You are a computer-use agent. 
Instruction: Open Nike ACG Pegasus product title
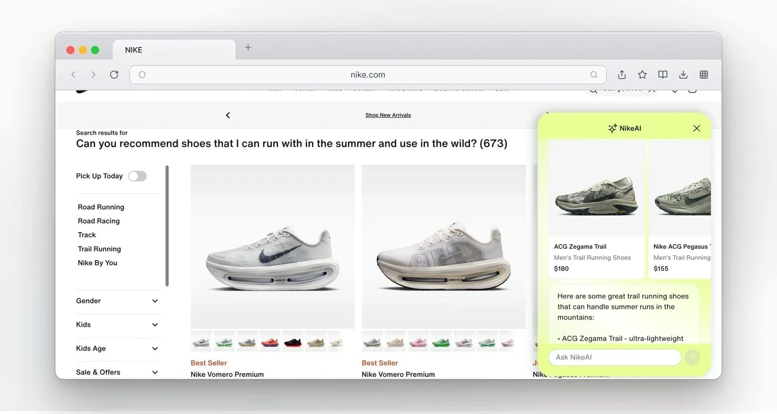pos(682,246)
